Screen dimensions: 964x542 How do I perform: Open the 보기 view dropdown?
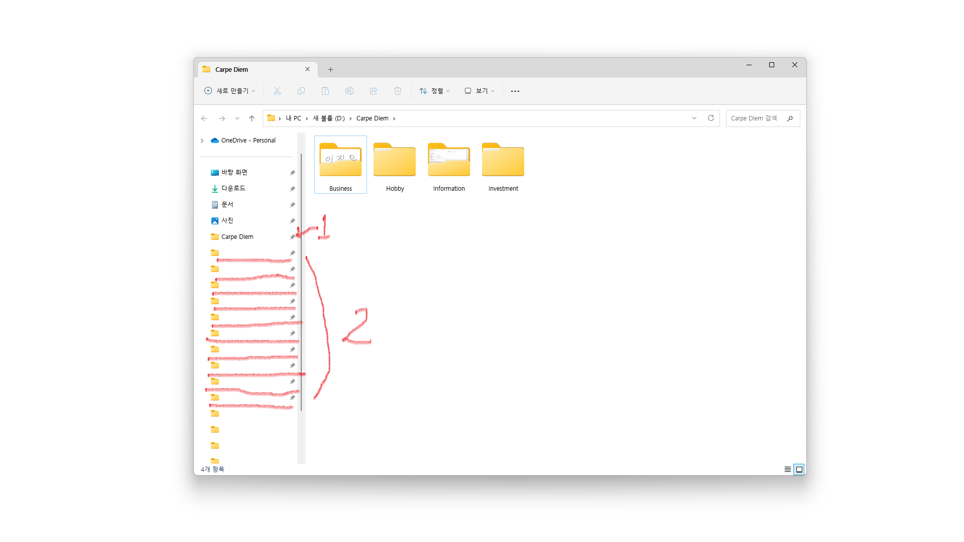tap(479, 91)
